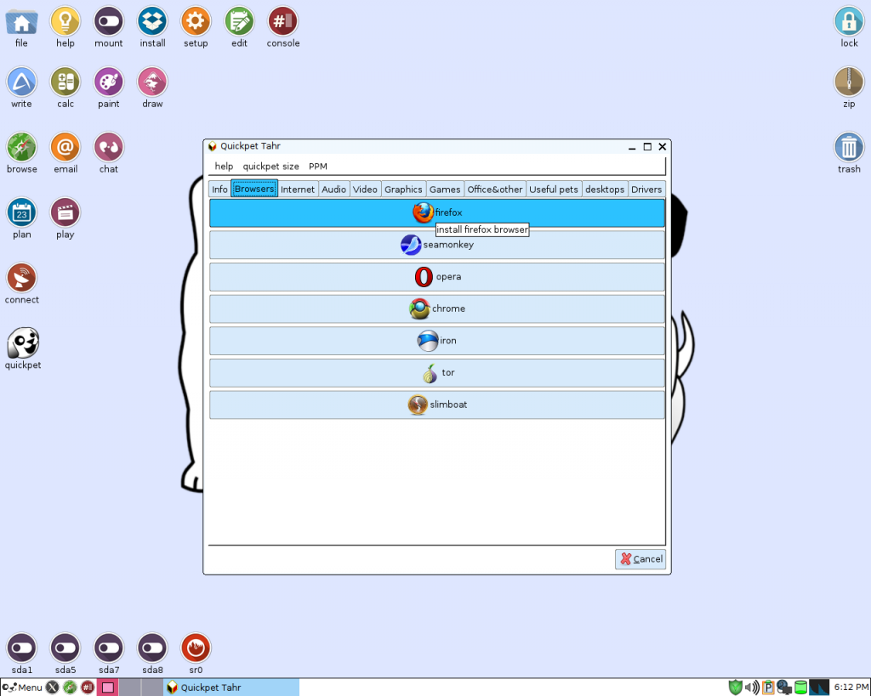The height and width of the screenshot is (696, 871).
Task: Open the Office&other tab
Action: coord(495,190)
